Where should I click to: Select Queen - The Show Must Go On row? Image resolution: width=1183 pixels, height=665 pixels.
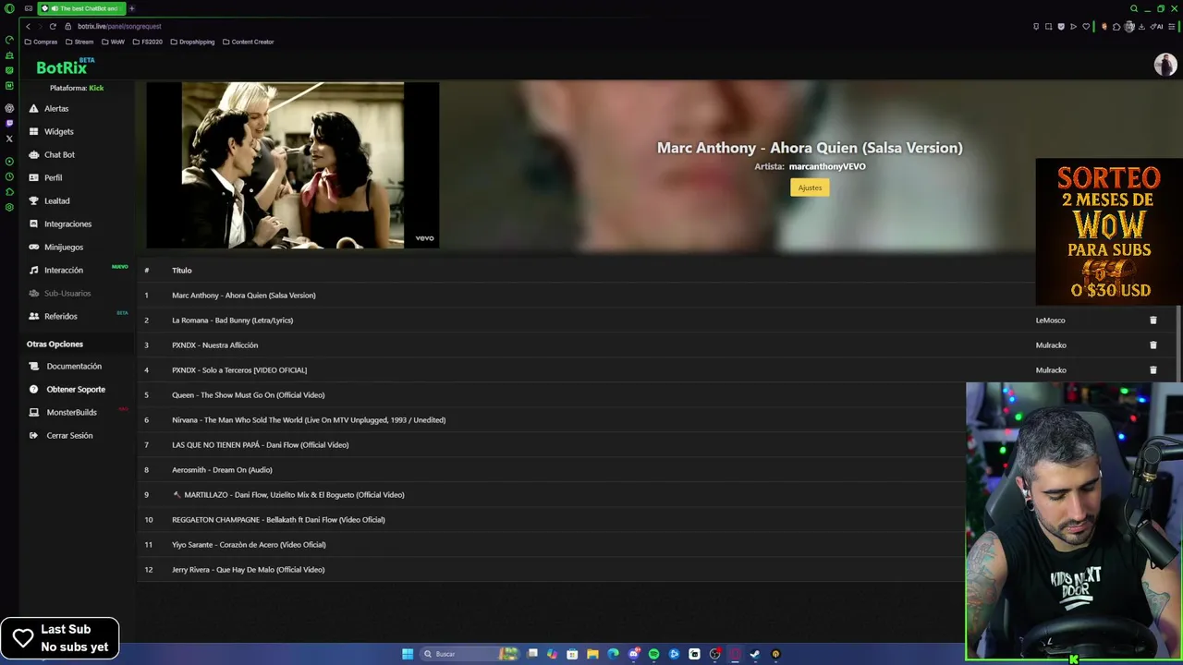[551, 395]
